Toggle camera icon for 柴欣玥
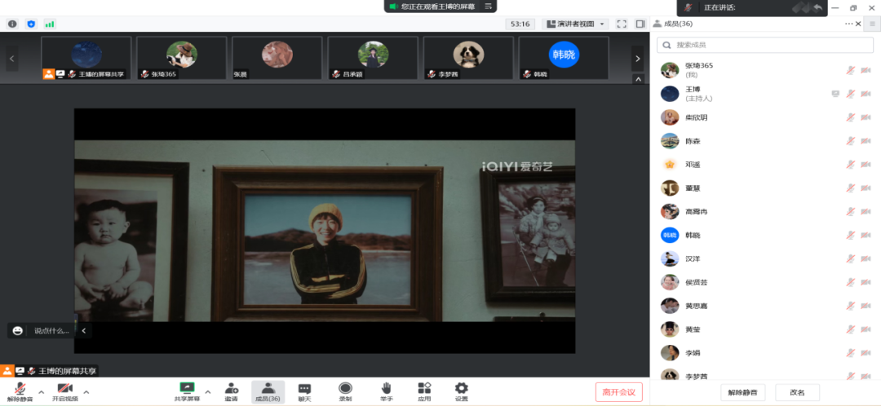The height and width of the screenshot is (406, 881). [866, 117]
